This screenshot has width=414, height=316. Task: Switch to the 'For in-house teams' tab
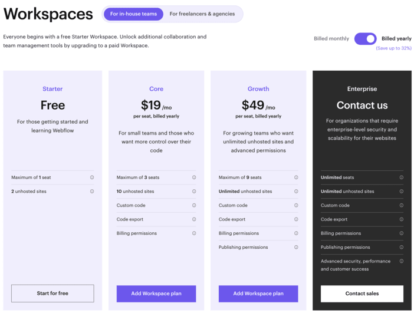pyautogui.click(x=133, y=14)
